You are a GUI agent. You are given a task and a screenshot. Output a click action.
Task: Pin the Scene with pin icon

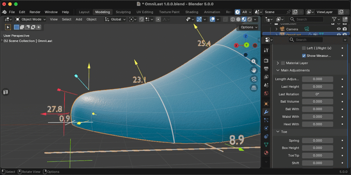289,12
